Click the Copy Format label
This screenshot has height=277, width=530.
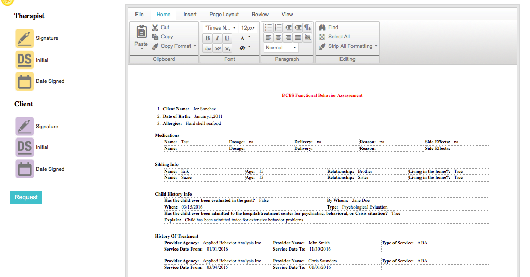point(176,46)
